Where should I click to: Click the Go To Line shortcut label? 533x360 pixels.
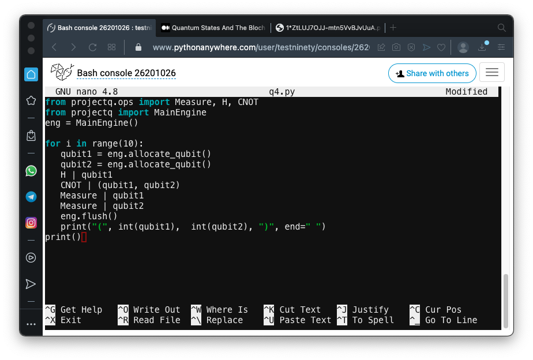click(x=451, y=320)
